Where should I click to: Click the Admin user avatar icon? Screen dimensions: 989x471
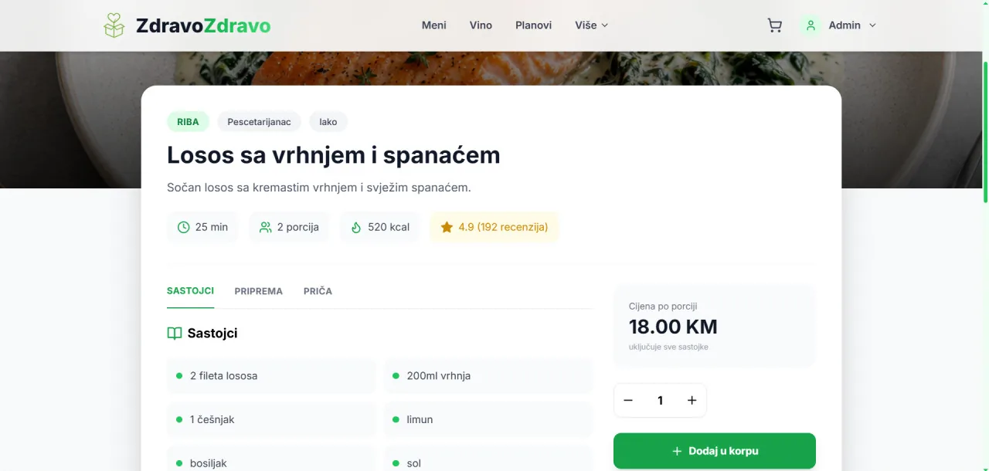coord(811,25)
